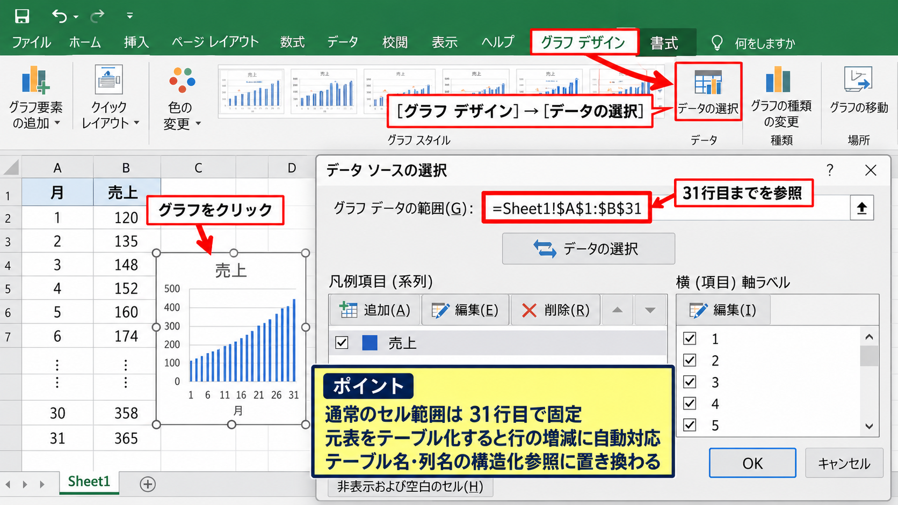
Task: Click the collapse dialog range selector arrow
Action: point(862,208)
